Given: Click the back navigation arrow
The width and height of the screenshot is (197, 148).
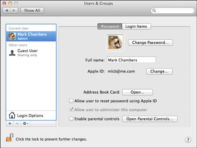Looking at the screenshot, I should click(x=7, y=10).
